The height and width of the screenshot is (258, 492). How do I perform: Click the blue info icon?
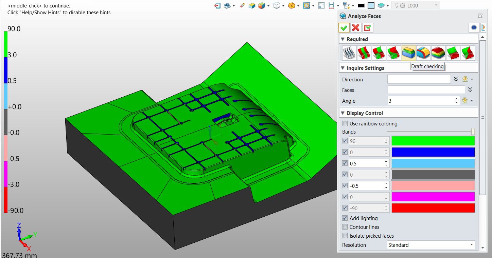(474, 28)
